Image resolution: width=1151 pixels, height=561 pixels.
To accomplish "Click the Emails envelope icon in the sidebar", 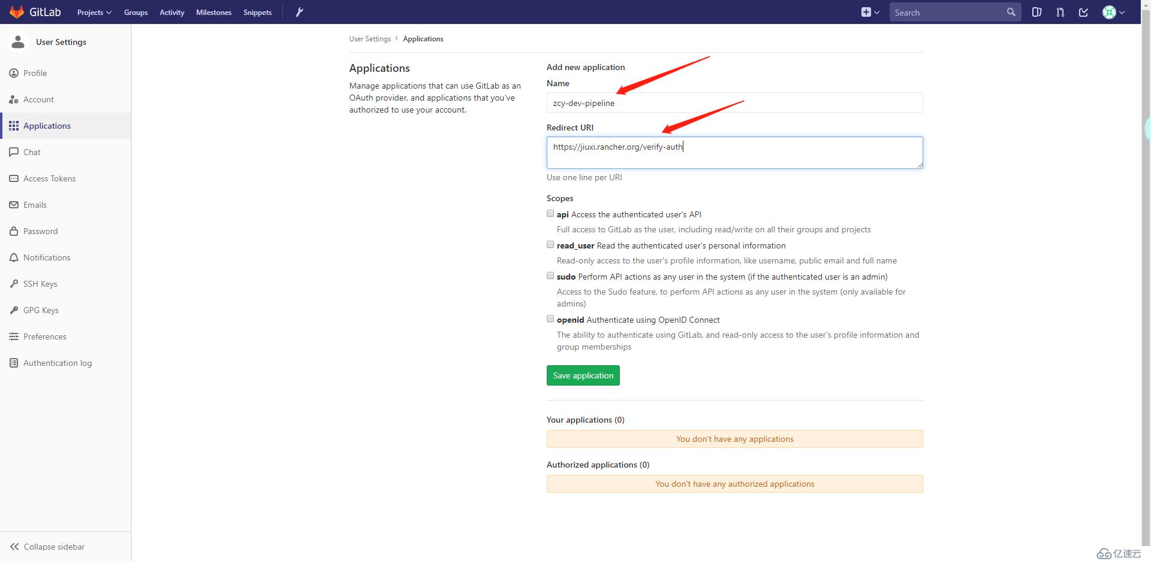I will [14, 205].
